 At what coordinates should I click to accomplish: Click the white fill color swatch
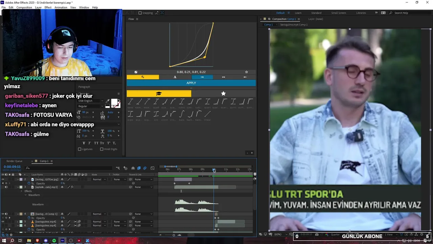114,102
